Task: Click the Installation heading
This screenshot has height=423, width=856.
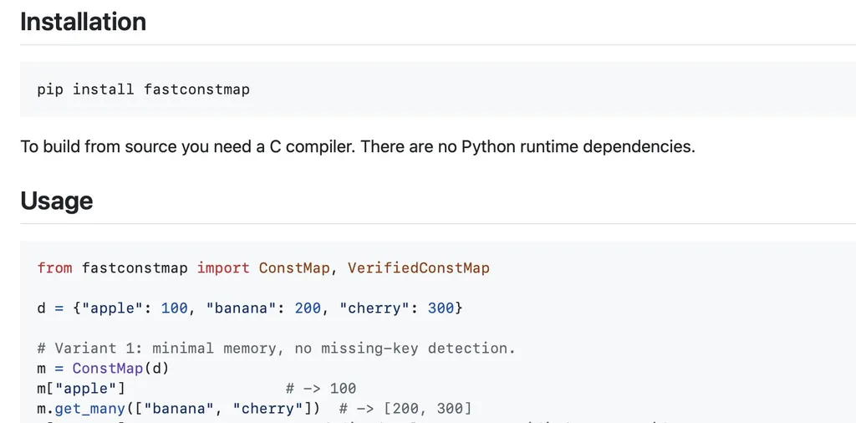Action: tap(83, 22)
